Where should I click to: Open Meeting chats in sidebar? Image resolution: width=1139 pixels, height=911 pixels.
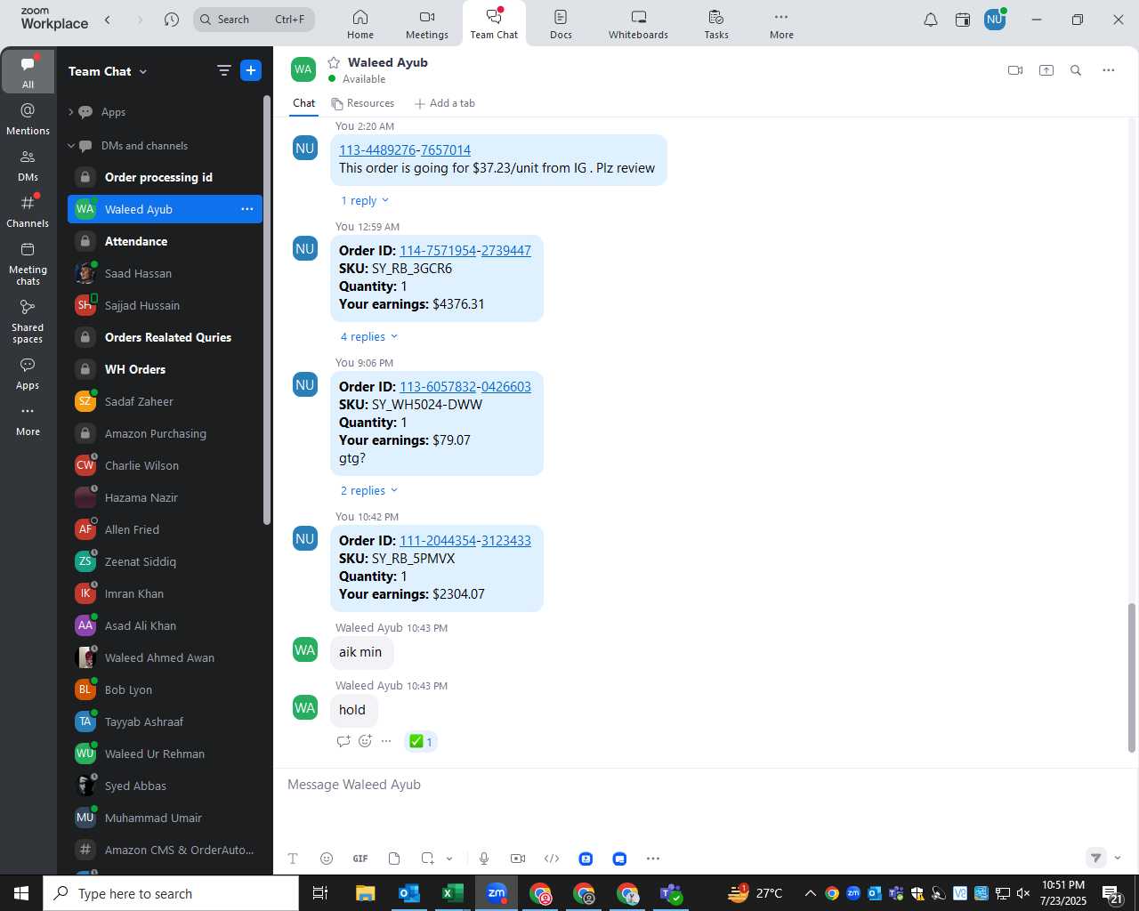[x=28, y=263]
